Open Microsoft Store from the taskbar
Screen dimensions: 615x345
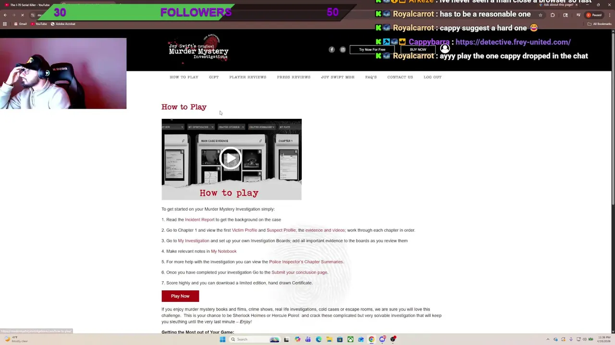(340, 339)
